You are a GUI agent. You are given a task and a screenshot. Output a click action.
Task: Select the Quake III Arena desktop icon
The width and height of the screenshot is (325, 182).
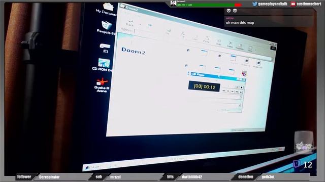click(102, 84)
